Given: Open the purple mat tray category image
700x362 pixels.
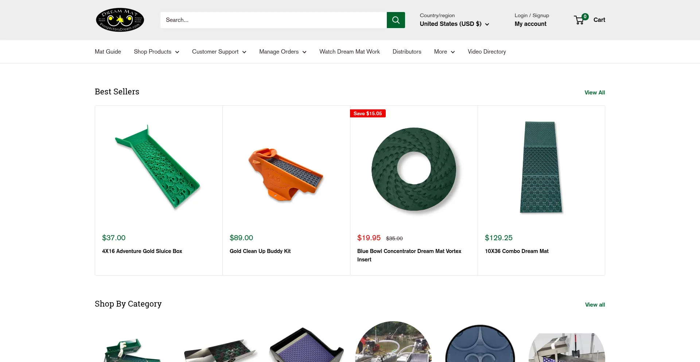Looking at the screenshot, I should pos(306,345).
